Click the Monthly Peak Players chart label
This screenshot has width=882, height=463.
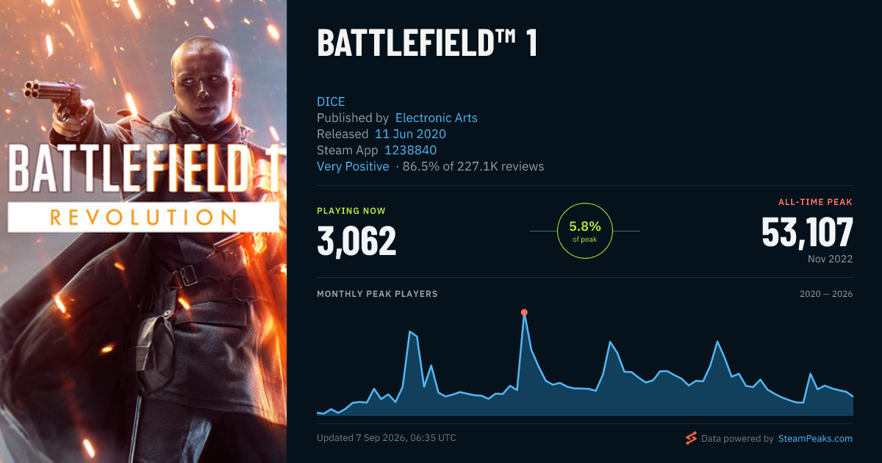(x=377, y=294)
